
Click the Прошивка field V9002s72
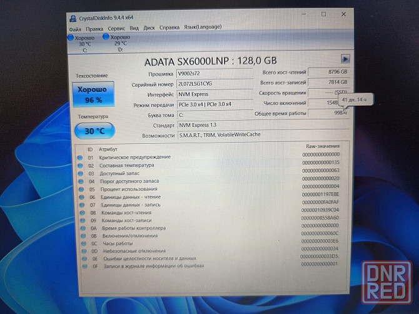pyautogui.click(x=215, y=73)
